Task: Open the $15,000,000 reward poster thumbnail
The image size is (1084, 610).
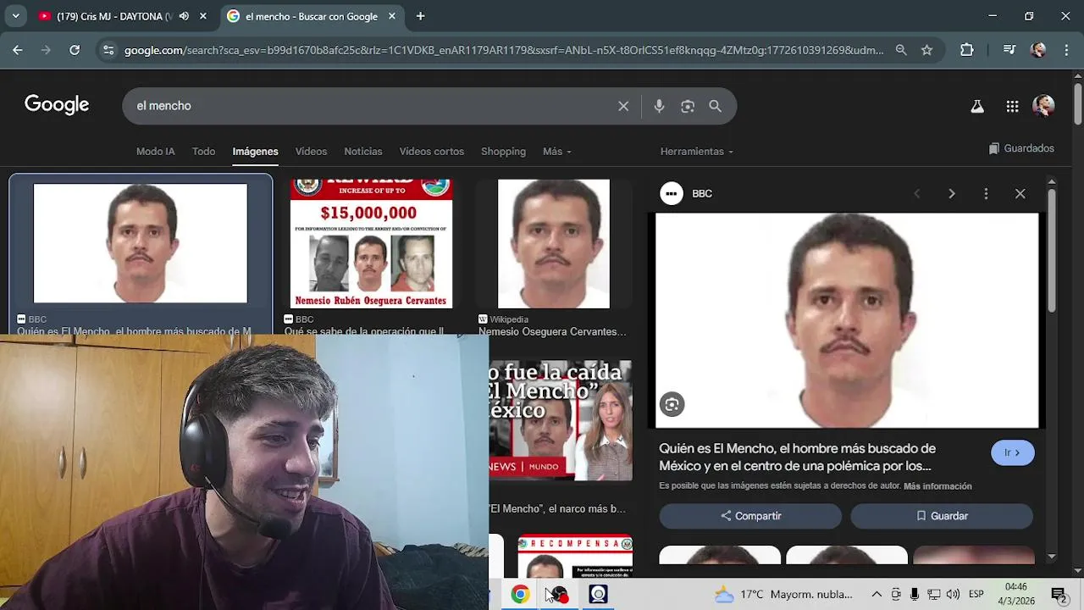Action: pos(371,243)
